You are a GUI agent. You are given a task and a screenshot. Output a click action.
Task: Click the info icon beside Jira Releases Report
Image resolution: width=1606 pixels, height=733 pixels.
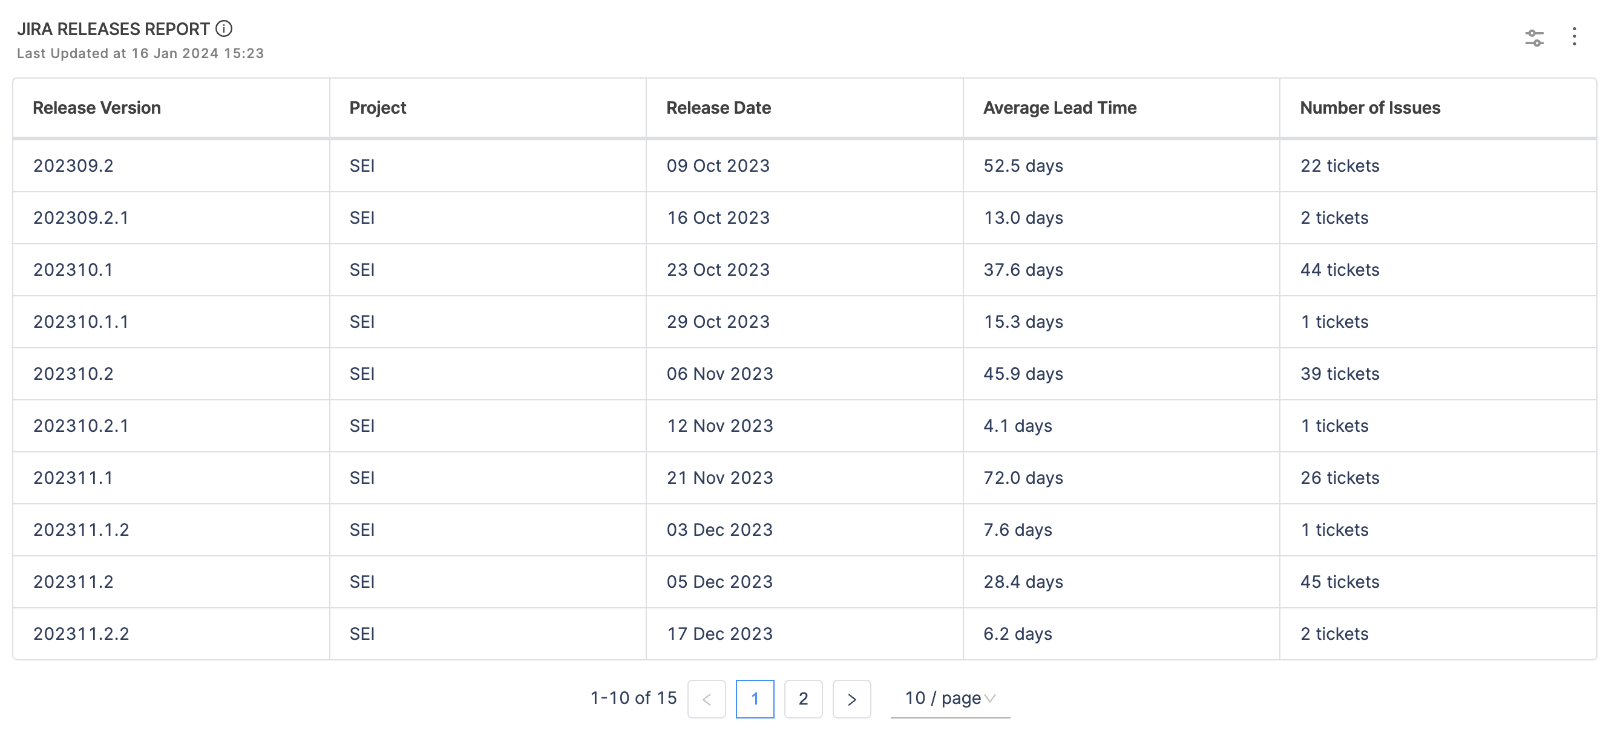(x=224, y=28)
